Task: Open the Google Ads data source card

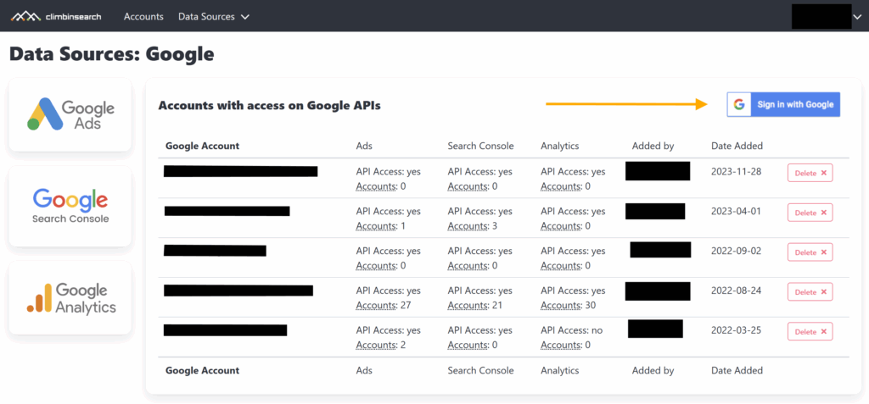Action: [x=70, y=115]
